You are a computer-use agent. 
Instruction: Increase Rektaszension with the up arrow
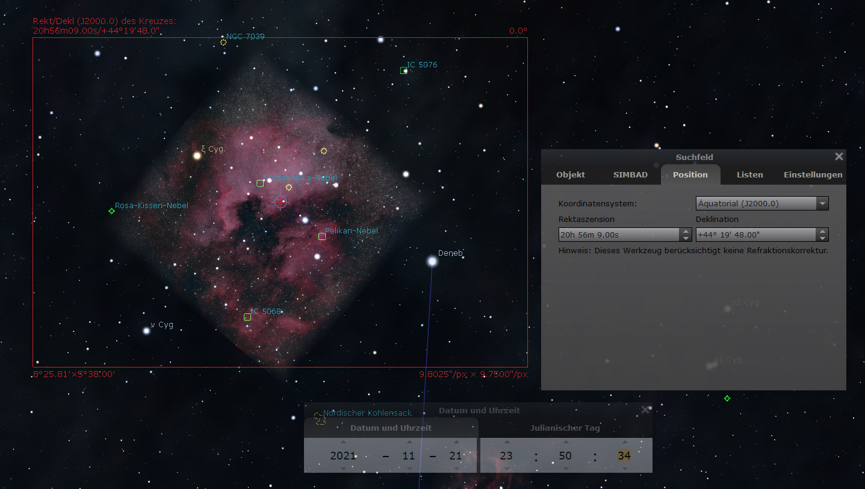[685, 232]
